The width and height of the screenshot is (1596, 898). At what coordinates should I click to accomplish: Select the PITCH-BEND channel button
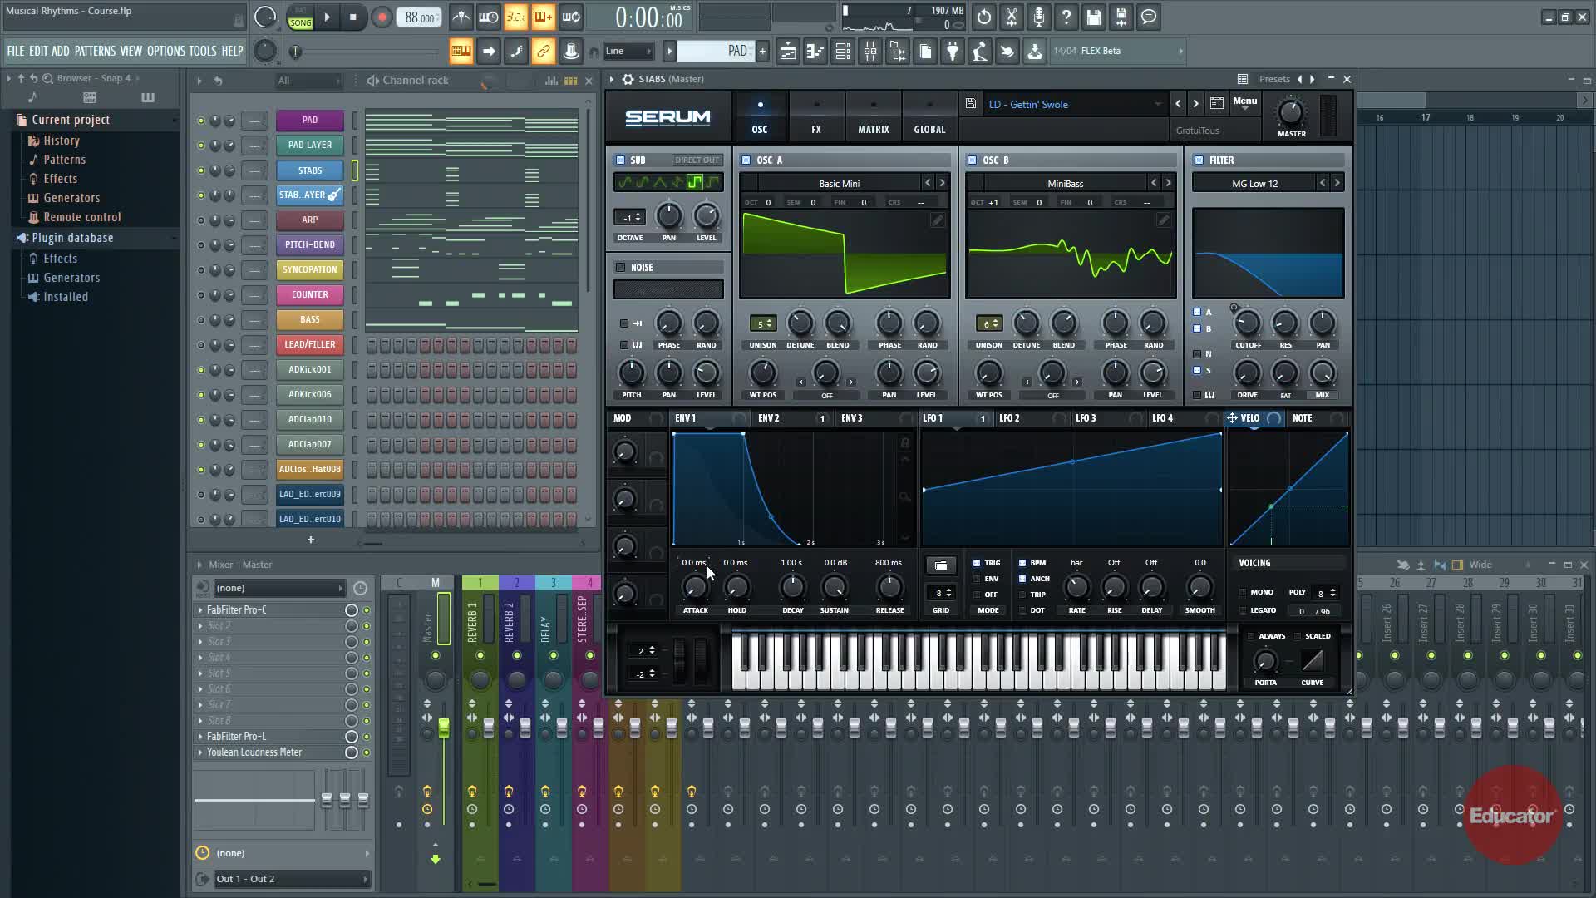point(309,244)
